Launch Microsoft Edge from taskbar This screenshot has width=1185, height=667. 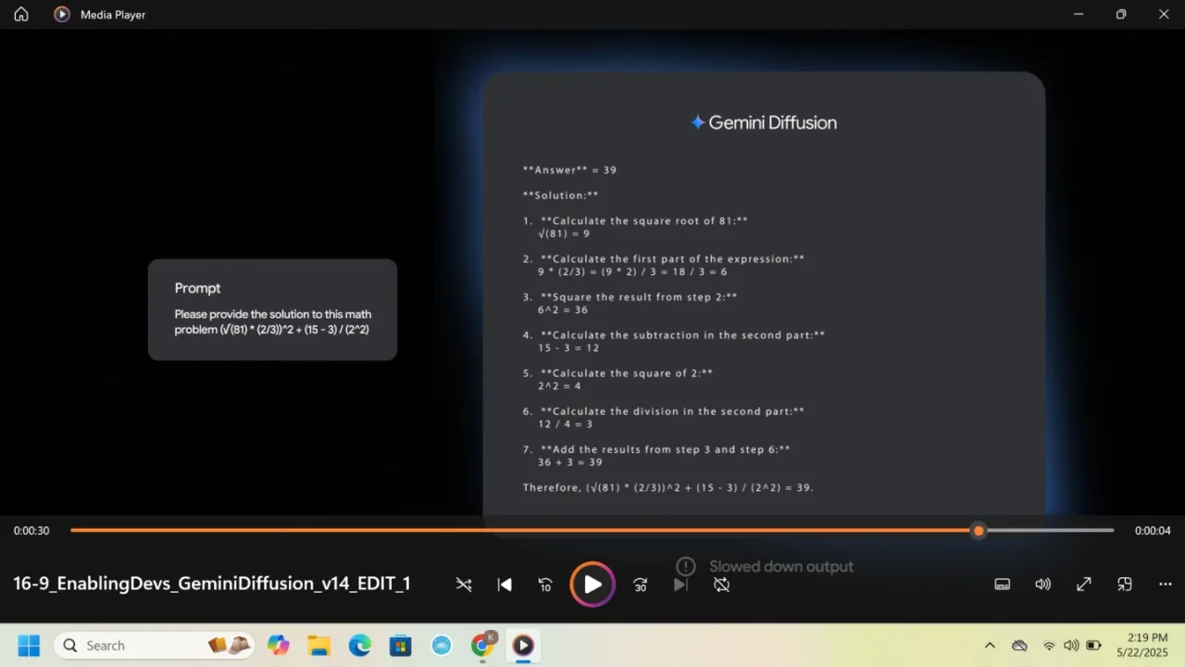pos(360,646)
